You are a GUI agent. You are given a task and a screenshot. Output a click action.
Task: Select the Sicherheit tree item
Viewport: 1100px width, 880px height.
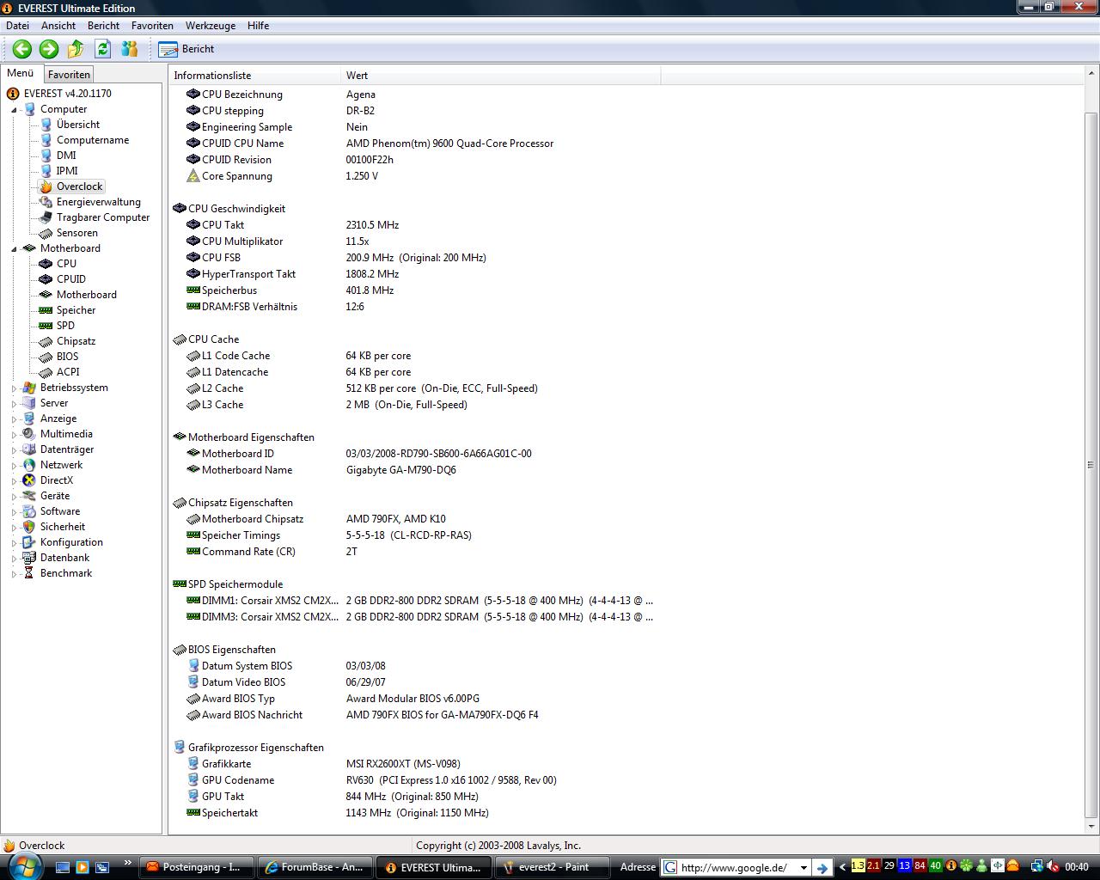click(63, 527)
